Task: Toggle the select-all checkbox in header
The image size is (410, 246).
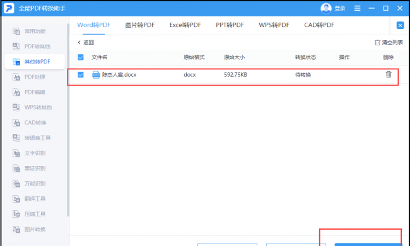Action: pos(81,57)
